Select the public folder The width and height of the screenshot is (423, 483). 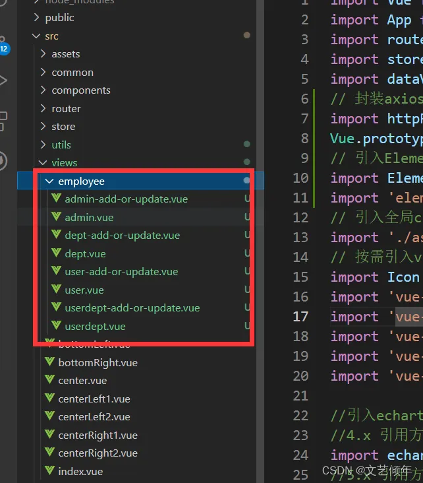tap(59, 18)
